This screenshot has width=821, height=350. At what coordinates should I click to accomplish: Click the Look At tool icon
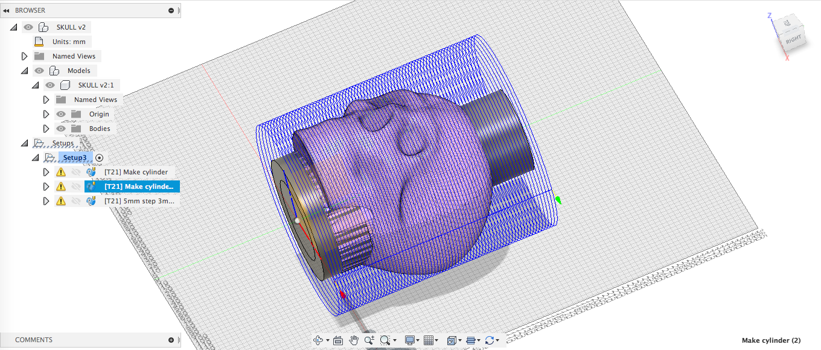[x=338, y=340]
